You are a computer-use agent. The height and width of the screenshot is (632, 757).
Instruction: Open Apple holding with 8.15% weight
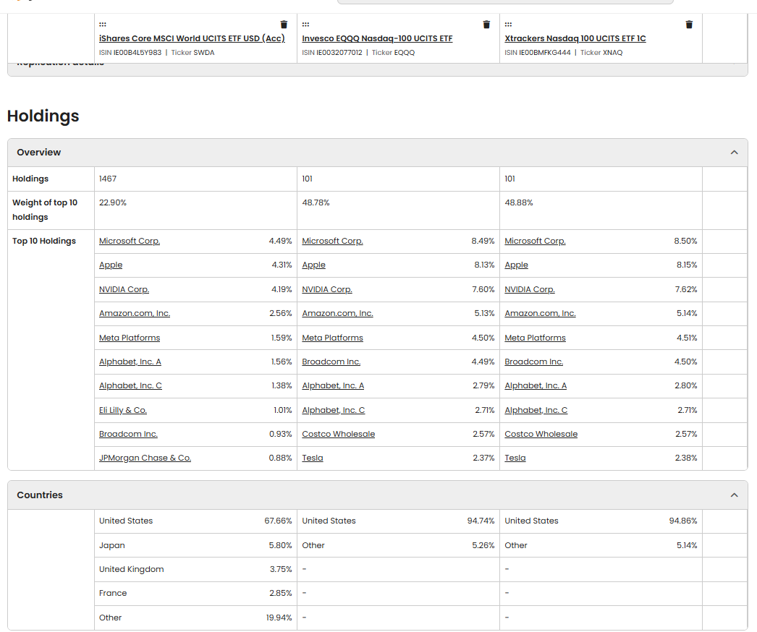click(x=516, y=265)
